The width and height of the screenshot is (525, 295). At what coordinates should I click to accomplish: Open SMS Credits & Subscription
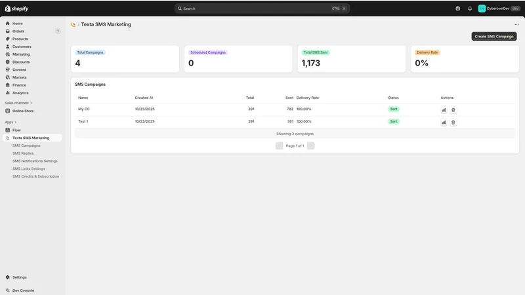(x=36, y=176)
